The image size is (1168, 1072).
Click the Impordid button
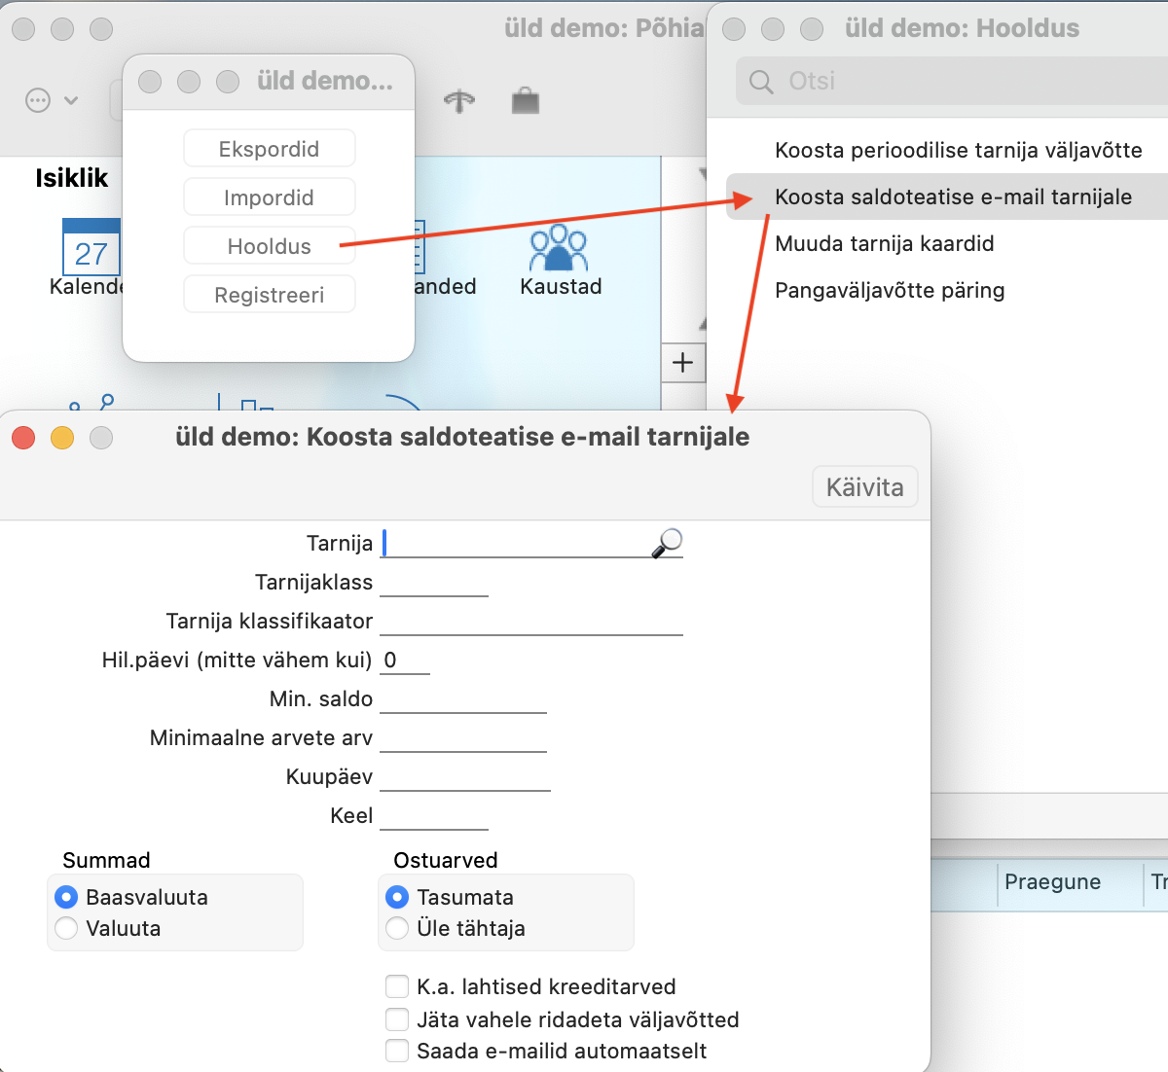269,197
